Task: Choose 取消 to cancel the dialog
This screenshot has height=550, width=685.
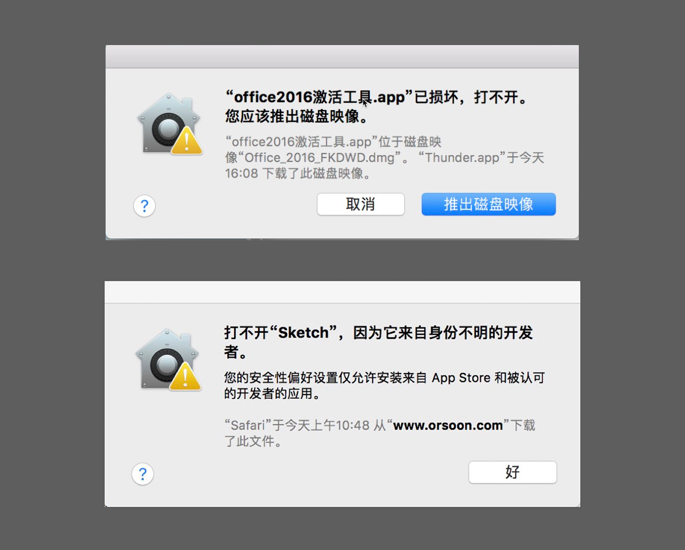Action: (361, 204)
